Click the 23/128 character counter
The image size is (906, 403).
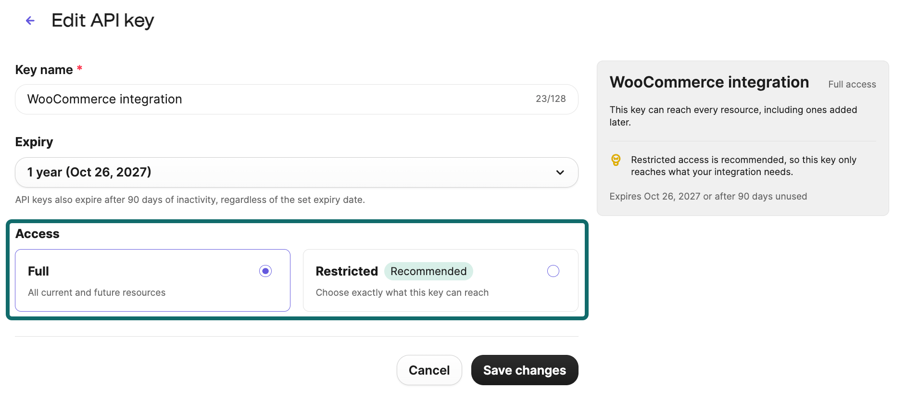click(x=551, y=99)
